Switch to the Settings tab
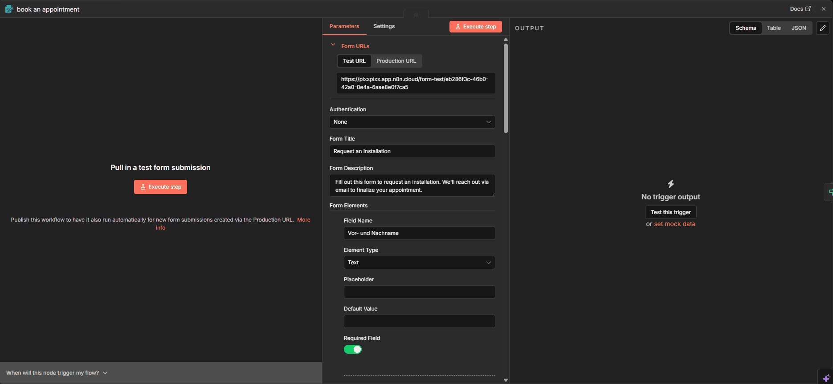The width and height of the screenshot is (833, 384). pos(384,26)
